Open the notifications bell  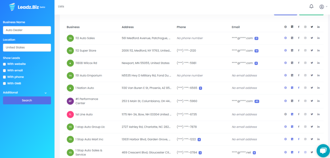pyautogui.click(x=311, y=6)
